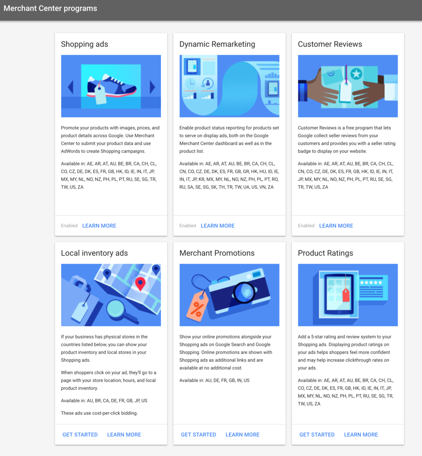The height and width of the screenshot is (456, 422).
Task: Click the Customer Reviews handshake illustration
Action: [x=348, y=86]
